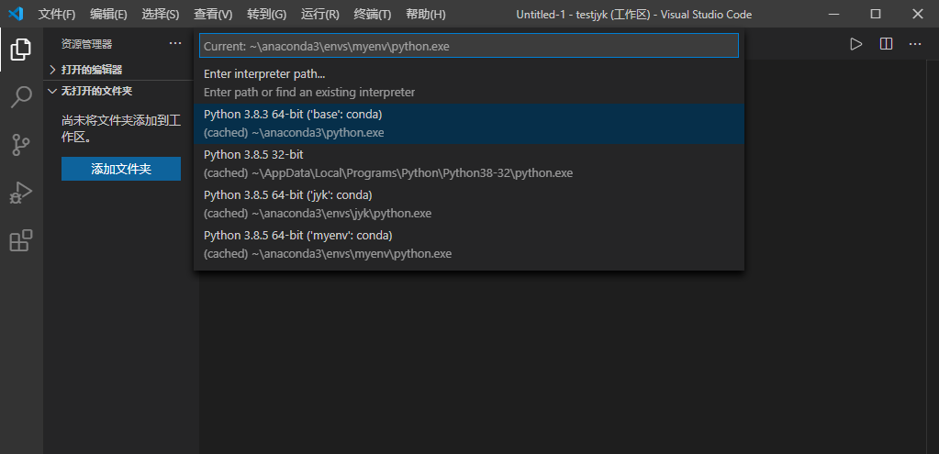Open the 运行(R) menu
The image size is (939, 454).
point(319,14)
